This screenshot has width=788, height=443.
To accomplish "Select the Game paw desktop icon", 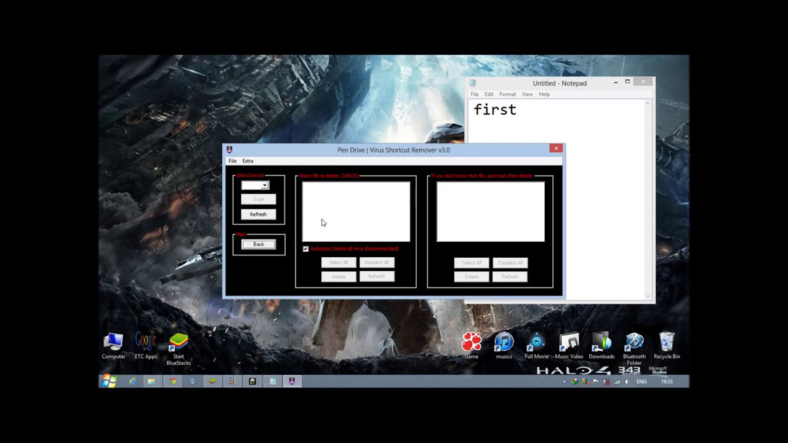I will [472, 346].
